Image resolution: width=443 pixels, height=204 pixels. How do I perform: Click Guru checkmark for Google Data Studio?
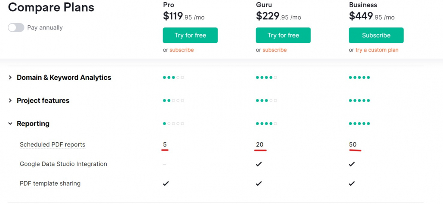pyautogui.click(x=259, y=164)
